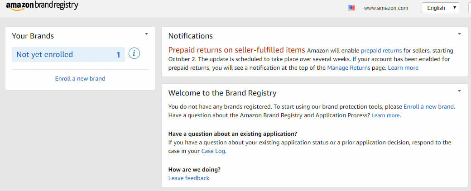Click the Amazon Brand Registry logo
The image size is (471, 191).
[x=42, y=6]
